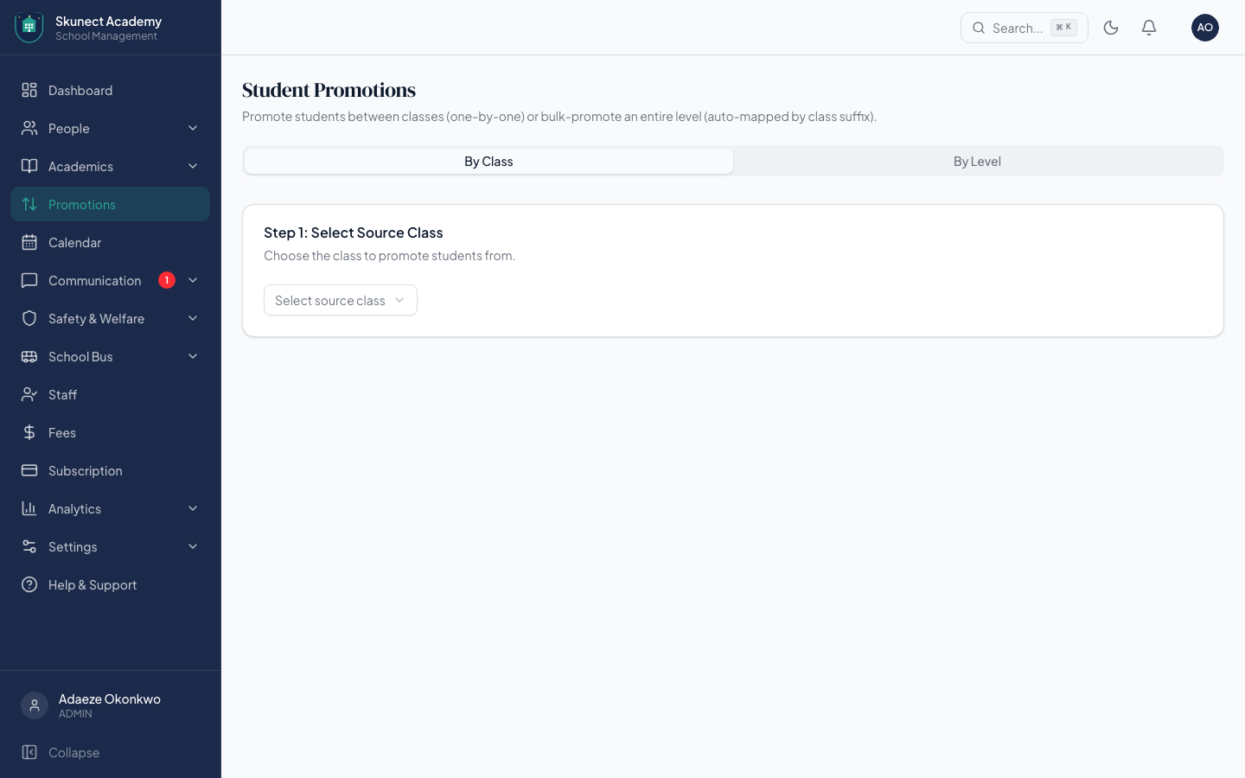Click the Subscription card icon
The image size is (1245, 778).
pyautogui.click(x=29, y=470)
